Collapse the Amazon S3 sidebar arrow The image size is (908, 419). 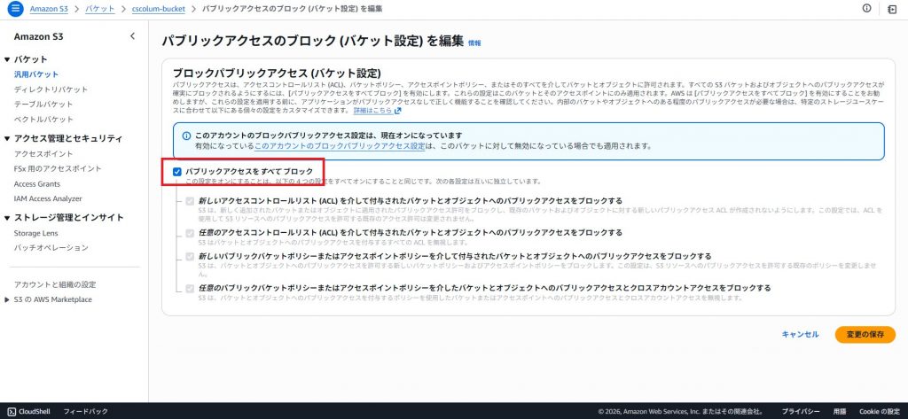point(132,36)
